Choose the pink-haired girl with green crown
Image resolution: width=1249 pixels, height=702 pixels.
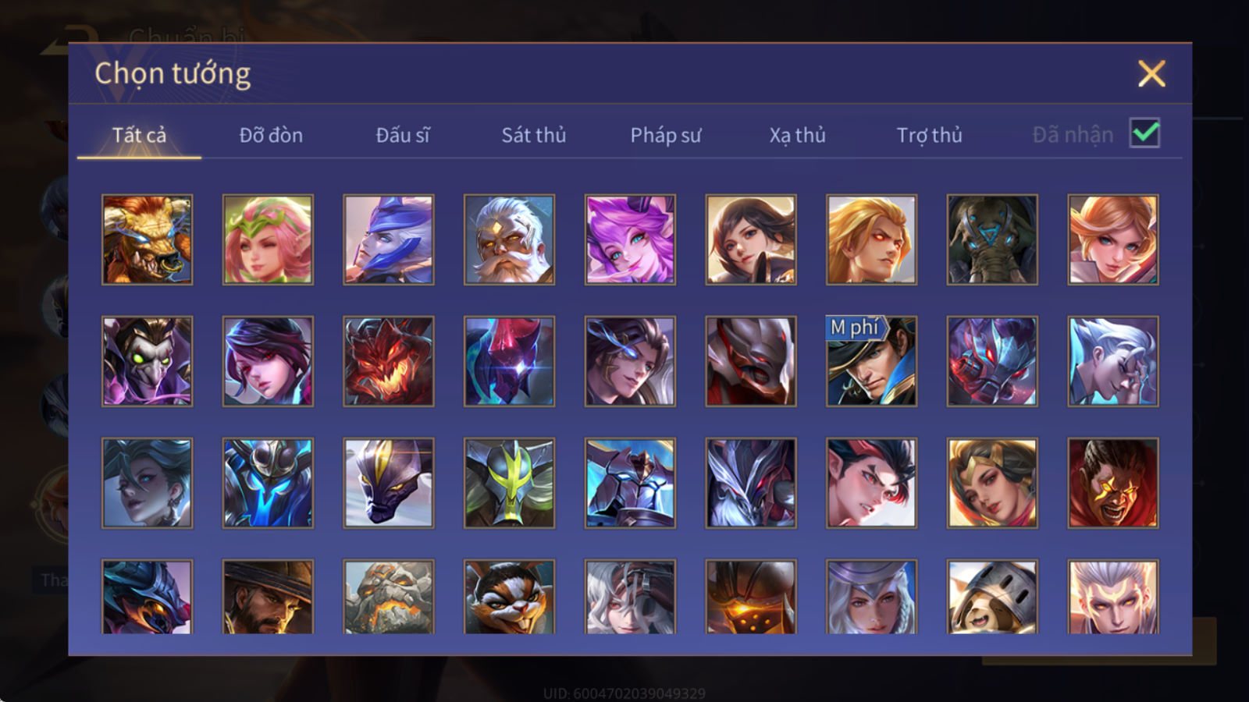coord(268,239)
